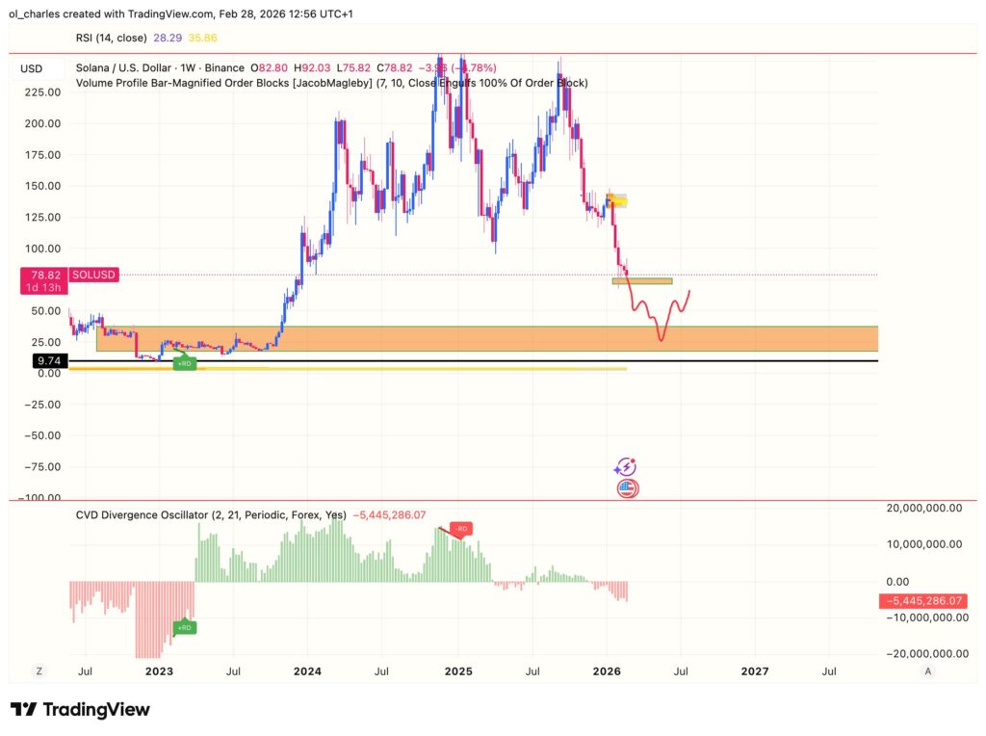Click the 2026 label on the time axis

pyautogui.click(x=607, y=670)
